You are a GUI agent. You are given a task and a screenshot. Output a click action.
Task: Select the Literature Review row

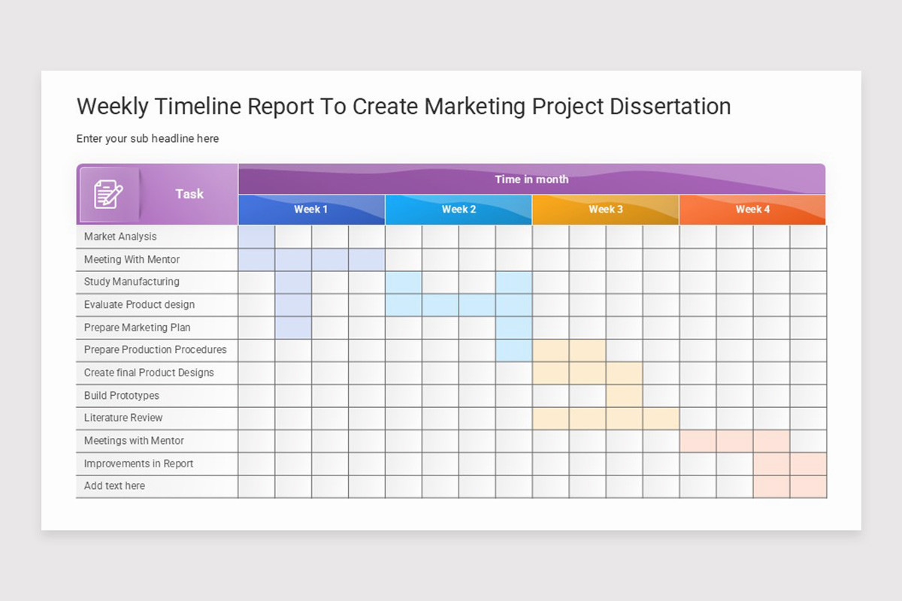coord(123,418)
